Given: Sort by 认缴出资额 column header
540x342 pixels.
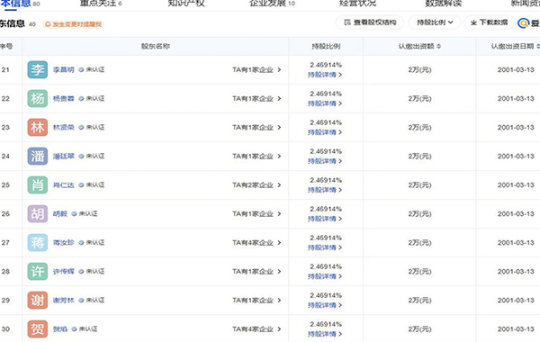Looking at the screenshot, I should tap(419, 46).
